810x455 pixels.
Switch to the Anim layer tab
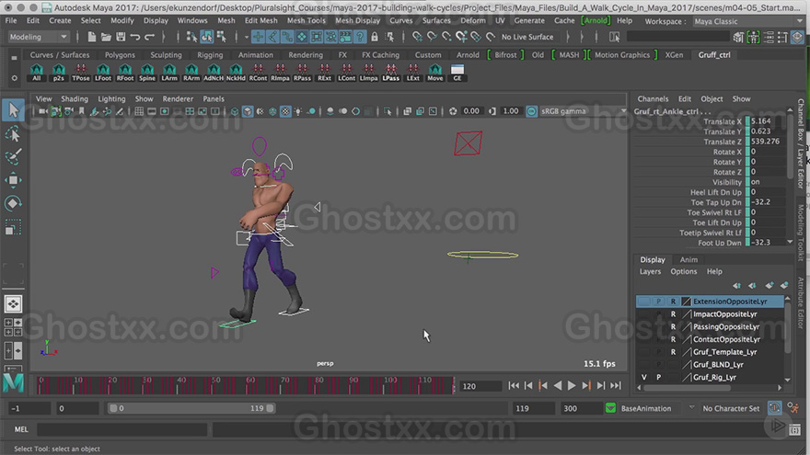(688, 259)
